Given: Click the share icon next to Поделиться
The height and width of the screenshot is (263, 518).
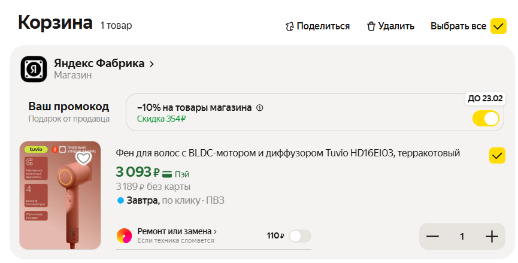Looking at the screenshot, I should pyautogui.click(x=290, y=26).
